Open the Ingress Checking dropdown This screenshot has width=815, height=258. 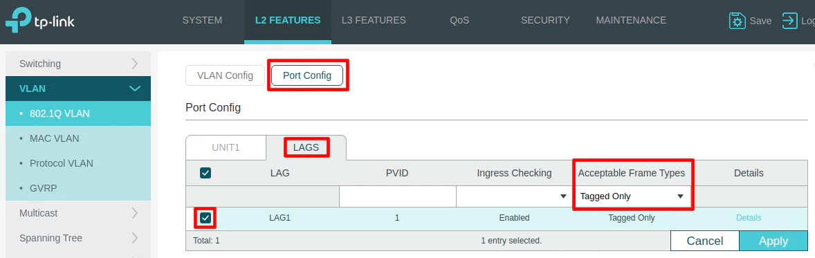coord(514,196)
